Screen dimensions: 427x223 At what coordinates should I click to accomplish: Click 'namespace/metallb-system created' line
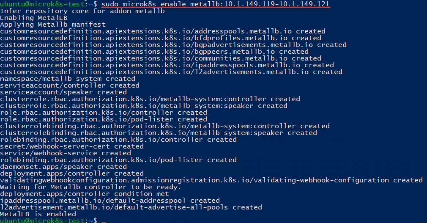click(x=68, y=79)
